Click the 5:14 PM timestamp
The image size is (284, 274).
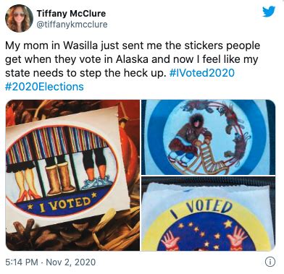(22, 262)
